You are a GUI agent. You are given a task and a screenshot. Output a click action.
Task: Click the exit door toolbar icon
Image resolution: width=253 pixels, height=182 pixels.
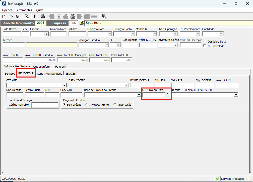(104, 16)
